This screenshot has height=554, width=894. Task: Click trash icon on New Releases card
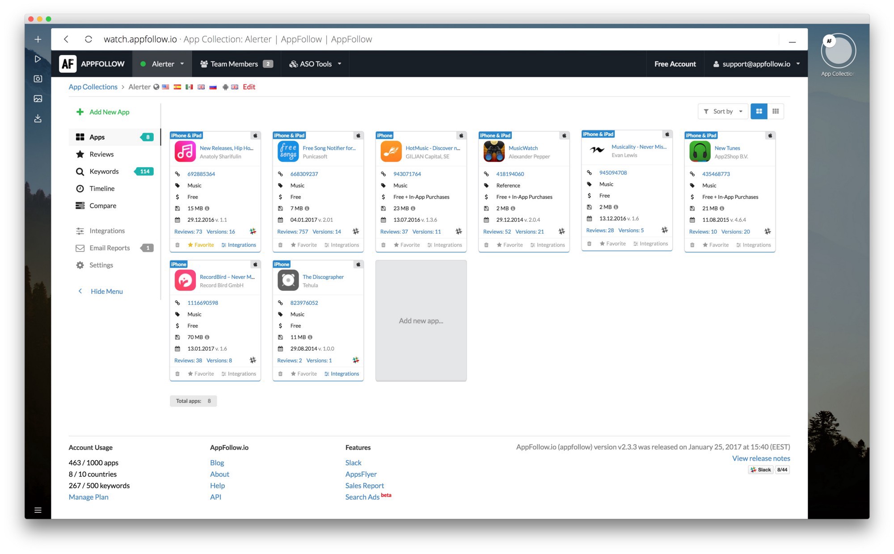click(177, 245)
